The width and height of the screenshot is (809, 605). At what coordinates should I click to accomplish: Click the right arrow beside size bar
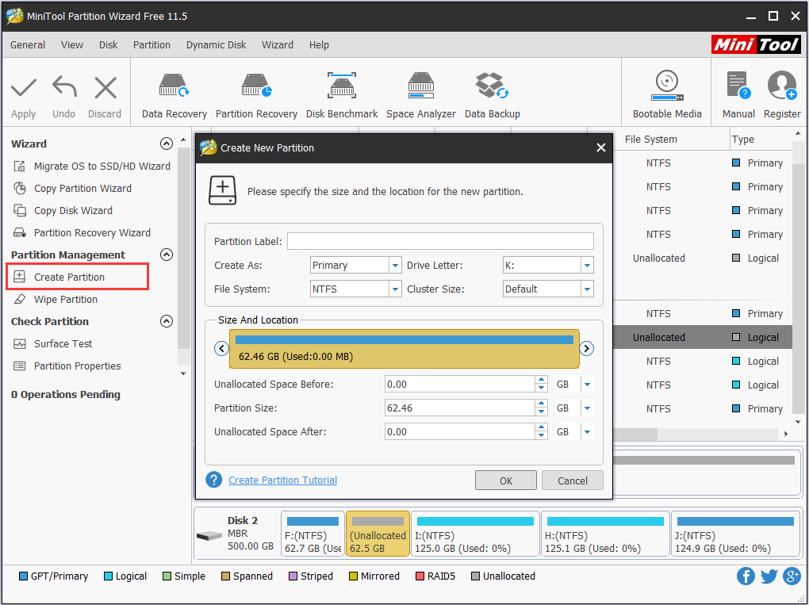pos(587,349)
